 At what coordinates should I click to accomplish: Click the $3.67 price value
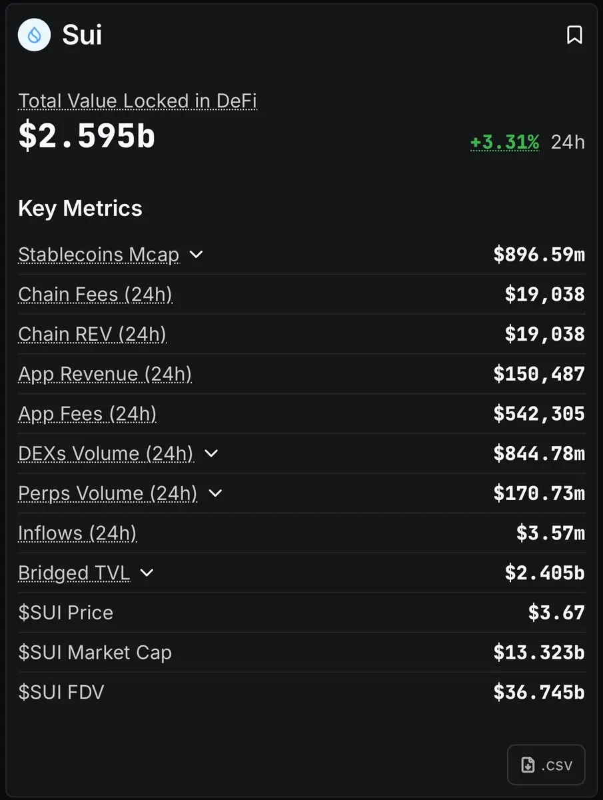(x=556, y=613)
